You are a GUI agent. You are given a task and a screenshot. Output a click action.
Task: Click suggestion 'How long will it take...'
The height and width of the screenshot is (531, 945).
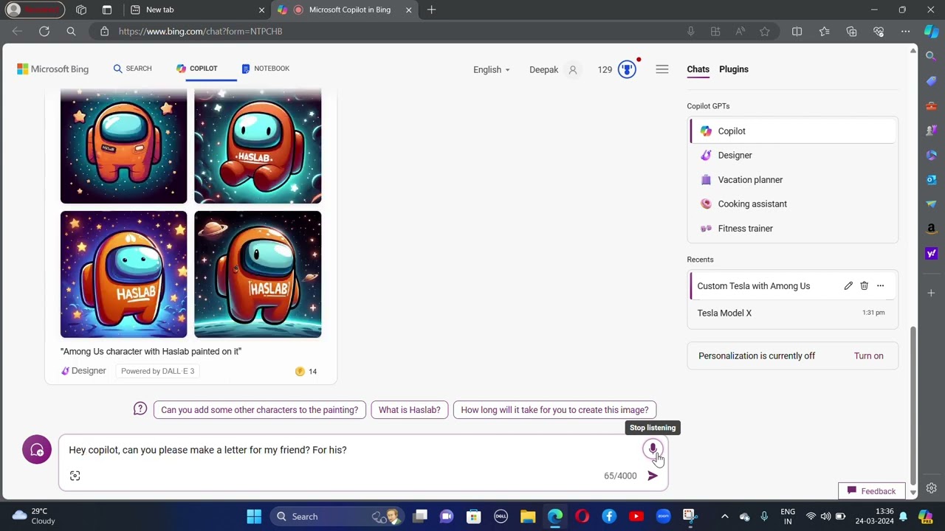tap(554, 410)
